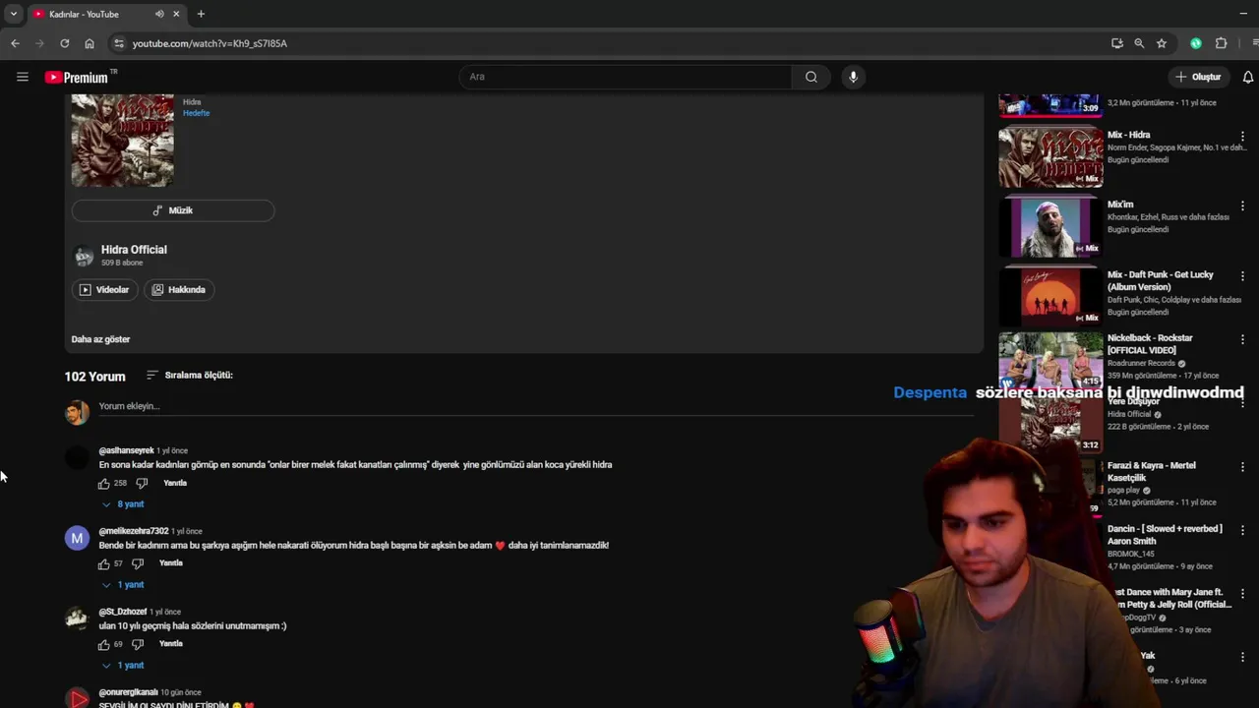Open the Sıralama ölçütü sort dropdown
Viewport: 1259px width, 708px height.
tap(190, 375)
